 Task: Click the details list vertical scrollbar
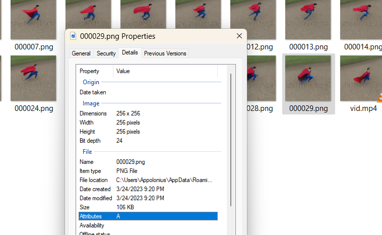coord(231,140)
